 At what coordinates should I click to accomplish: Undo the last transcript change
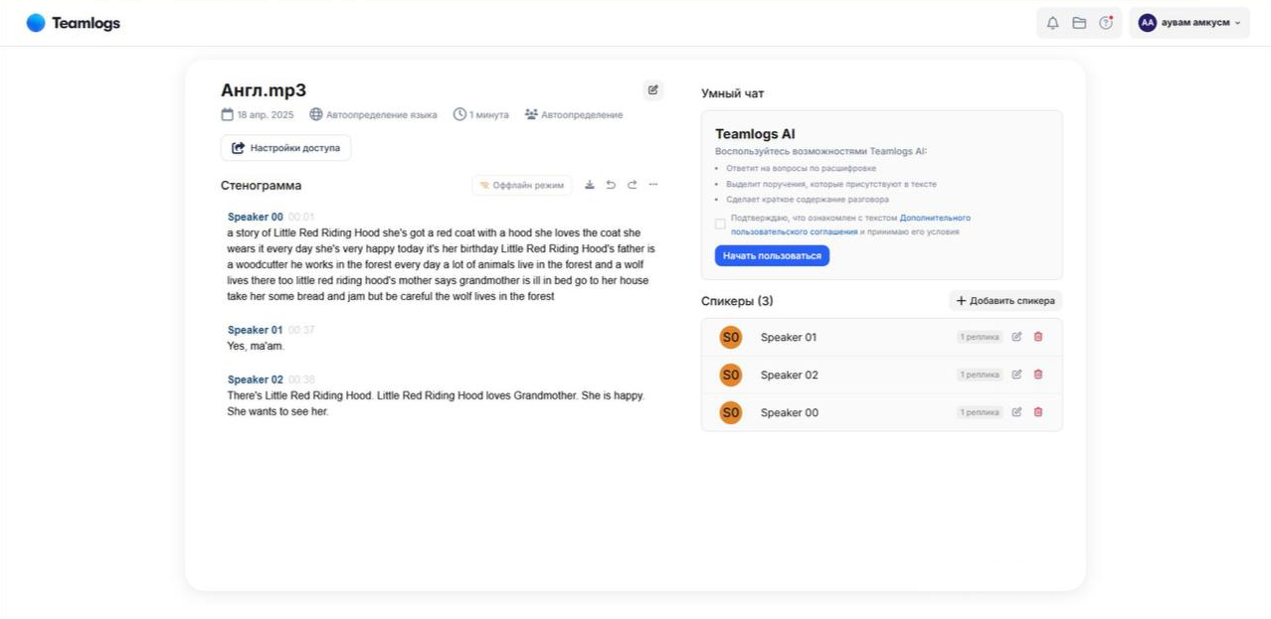(x=611, y=185)
